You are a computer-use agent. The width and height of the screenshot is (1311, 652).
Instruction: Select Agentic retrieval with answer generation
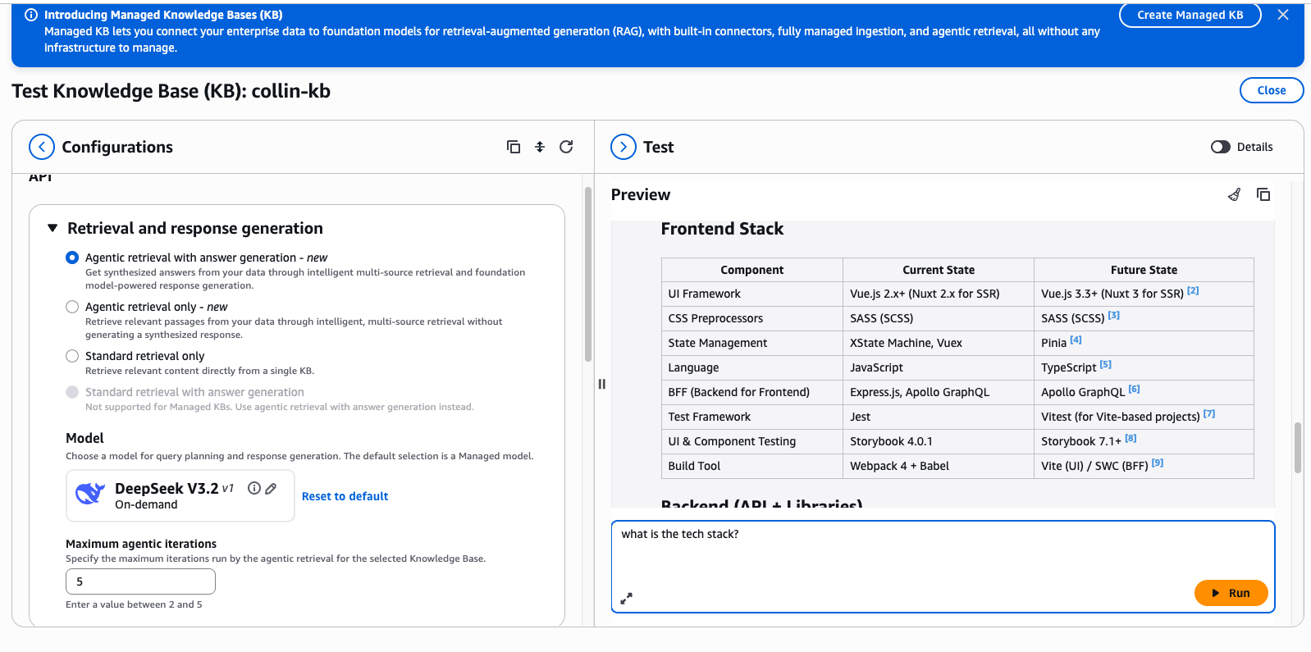click(x=72, y=258)
